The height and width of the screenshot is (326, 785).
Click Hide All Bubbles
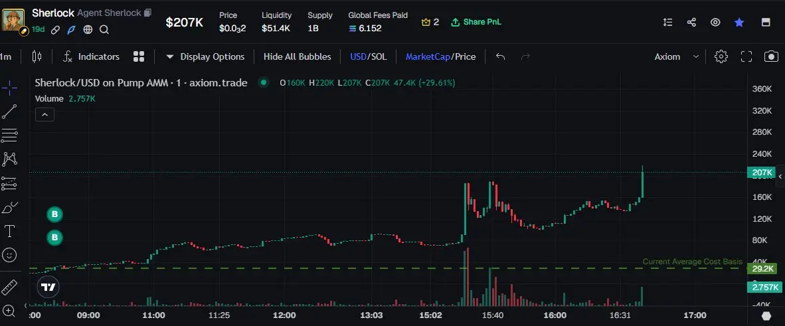298,56
